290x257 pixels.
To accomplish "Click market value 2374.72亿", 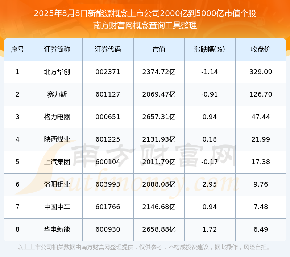I will [159, 72].
